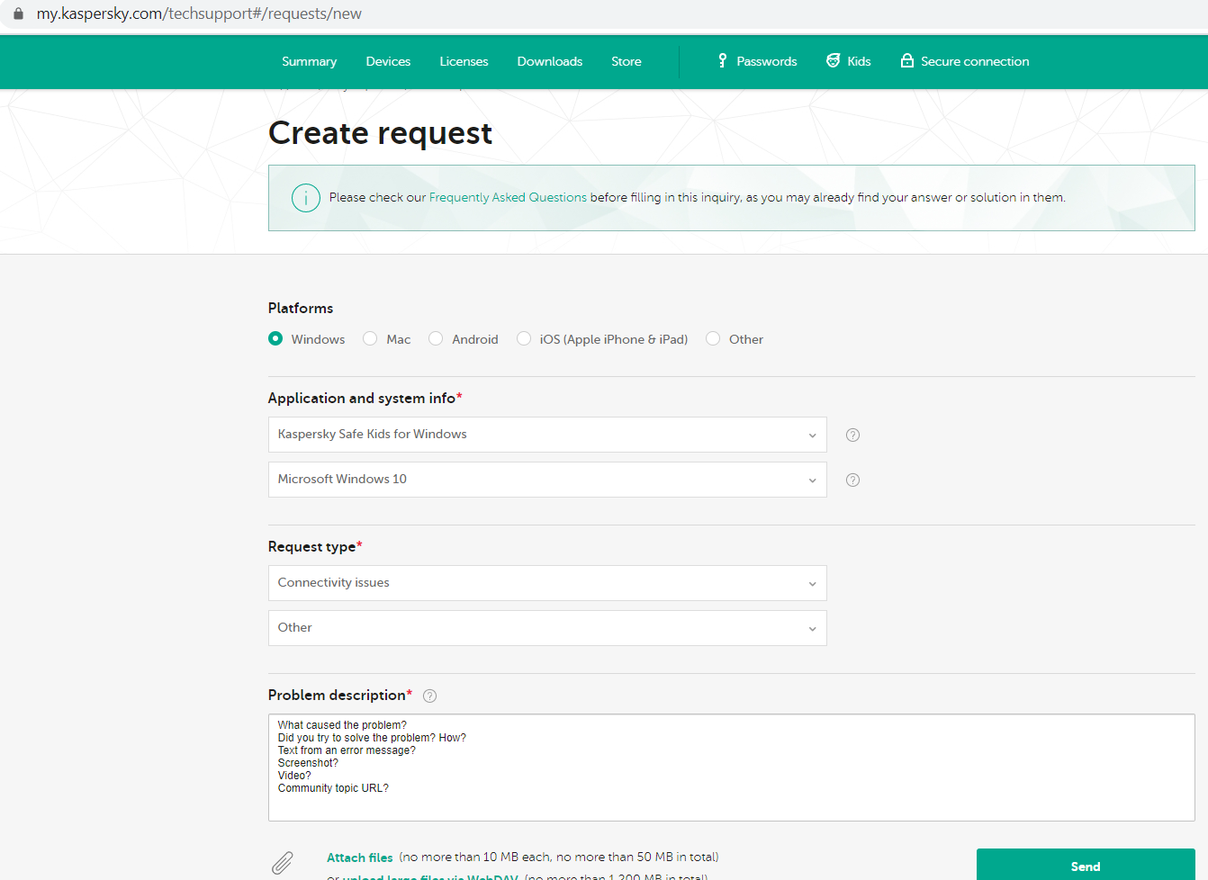Open the Secure connection section
This screenshot has height=880, width=1208.
tap(975, 61)
